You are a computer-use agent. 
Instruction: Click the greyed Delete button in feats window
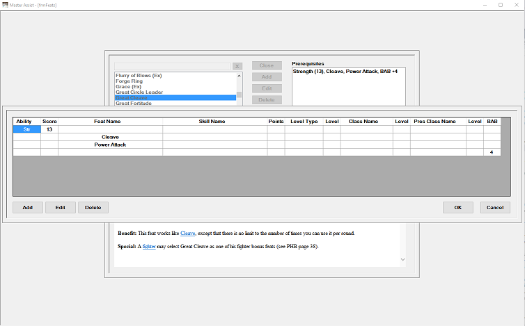coord(267,99)
